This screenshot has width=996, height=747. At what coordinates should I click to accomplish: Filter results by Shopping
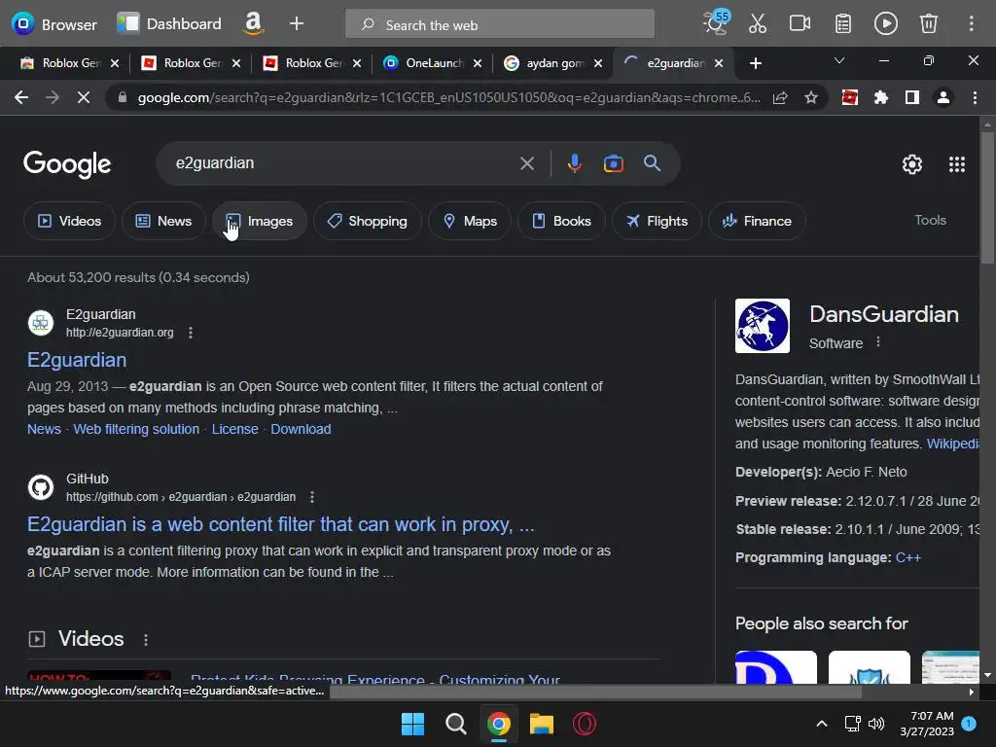pyautogui.click(x=367, y=221)
